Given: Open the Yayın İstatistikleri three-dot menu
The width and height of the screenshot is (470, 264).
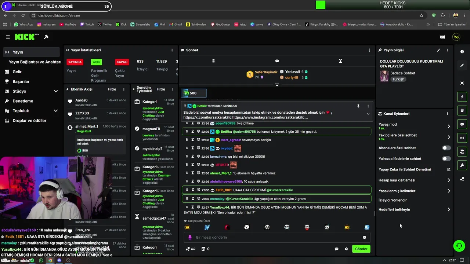Looking at the screenshot, I should 172,50.
